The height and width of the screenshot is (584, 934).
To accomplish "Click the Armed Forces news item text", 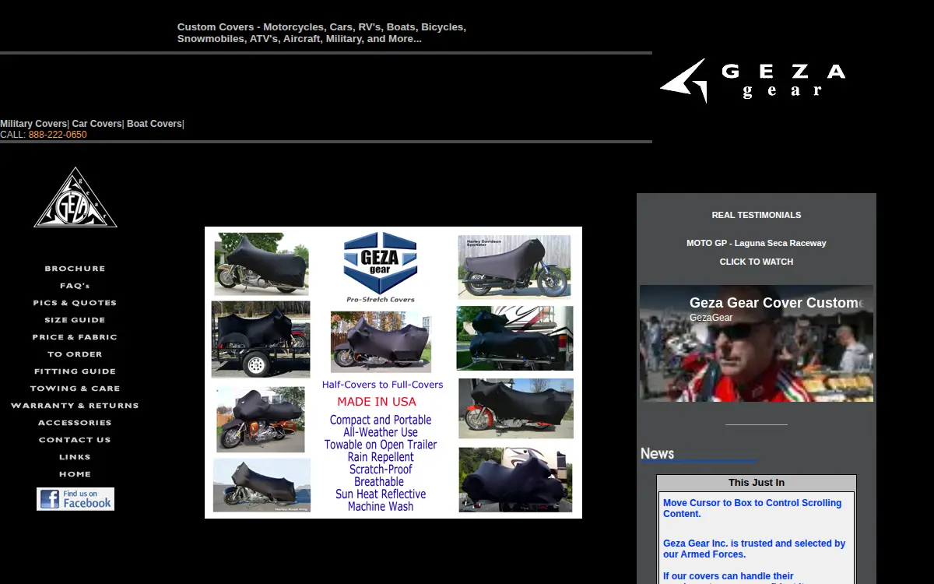I will click(754, 549).
